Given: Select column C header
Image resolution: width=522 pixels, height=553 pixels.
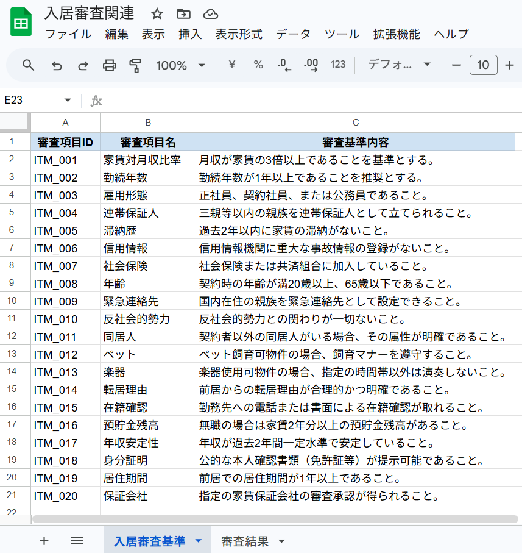Looking at the screenshot, I should pyautogui.click(x=355, y=123).
